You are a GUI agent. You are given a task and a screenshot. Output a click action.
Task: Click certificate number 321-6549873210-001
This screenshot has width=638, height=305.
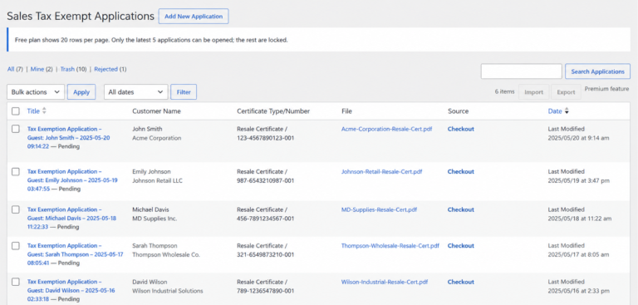pyautogui.click(x=265, y=255)
